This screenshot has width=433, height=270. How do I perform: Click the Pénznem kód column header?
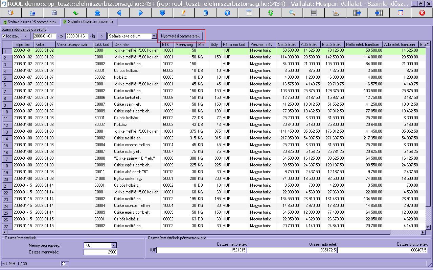coord(235,45)
